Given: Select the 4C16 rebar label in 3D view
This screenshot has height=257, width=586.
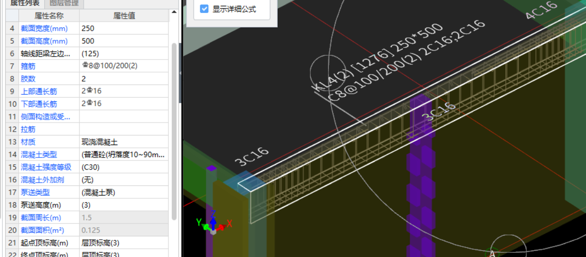Looking at the screenshot, I should (542, 11).
